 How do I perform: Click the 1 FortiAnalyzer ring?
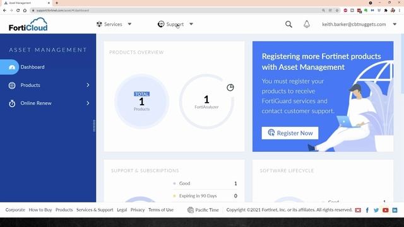pyautogui.click(x=206, y=102)
